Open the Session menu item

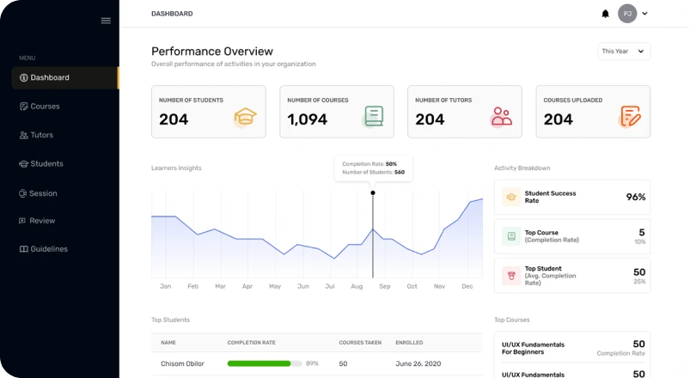[43, 193]
